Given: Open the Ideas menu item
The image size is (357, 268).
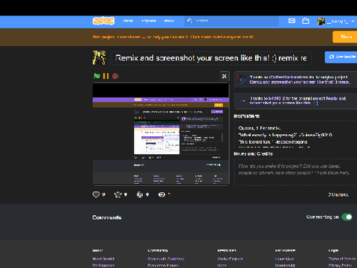Looking at the screenshot, I should 169,21.
